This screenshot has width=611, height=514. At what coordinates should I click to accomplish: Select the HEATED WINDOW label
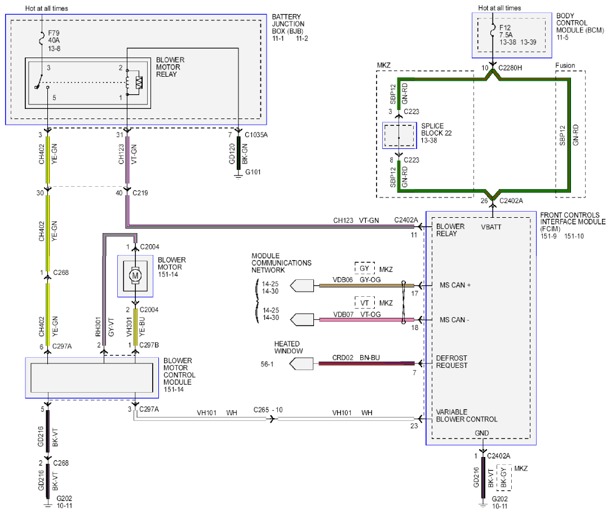click(x=289, y=348)
